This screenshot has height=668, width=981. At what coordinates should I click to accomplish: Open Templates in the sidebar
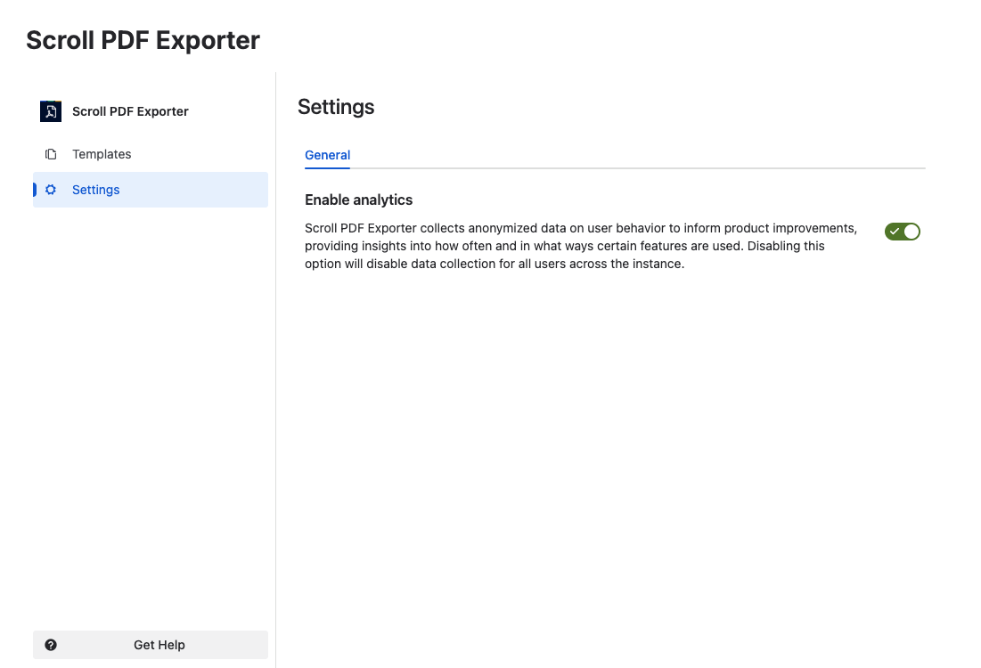tap(151, 154)
